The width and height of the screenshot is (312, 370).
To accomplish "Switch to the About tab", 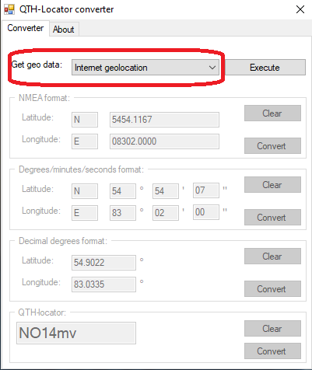I will 64,30.
